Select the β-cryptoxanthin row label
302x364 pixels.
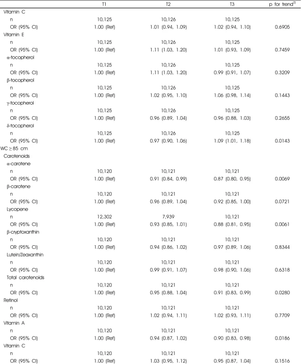[x=23, y=232]
